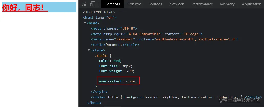Screen dimensions: 264x107
Task: Select the title Document node
Action: pos(115,45)
